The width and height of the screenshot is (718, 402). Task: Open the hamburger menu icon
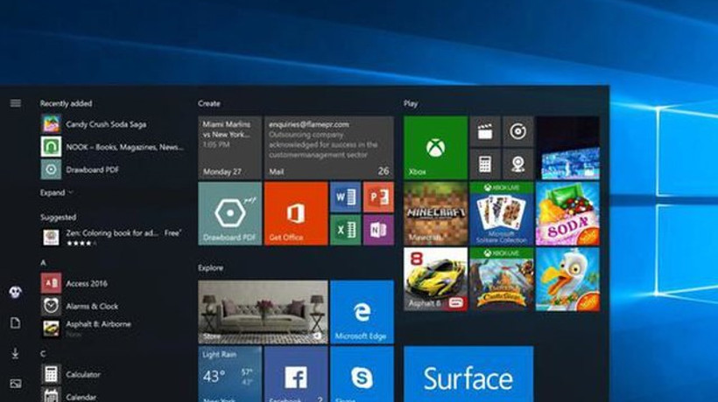tap(16, 103)
